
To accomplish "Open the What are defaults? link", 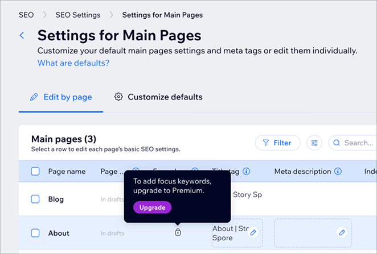I will (73, 63).
